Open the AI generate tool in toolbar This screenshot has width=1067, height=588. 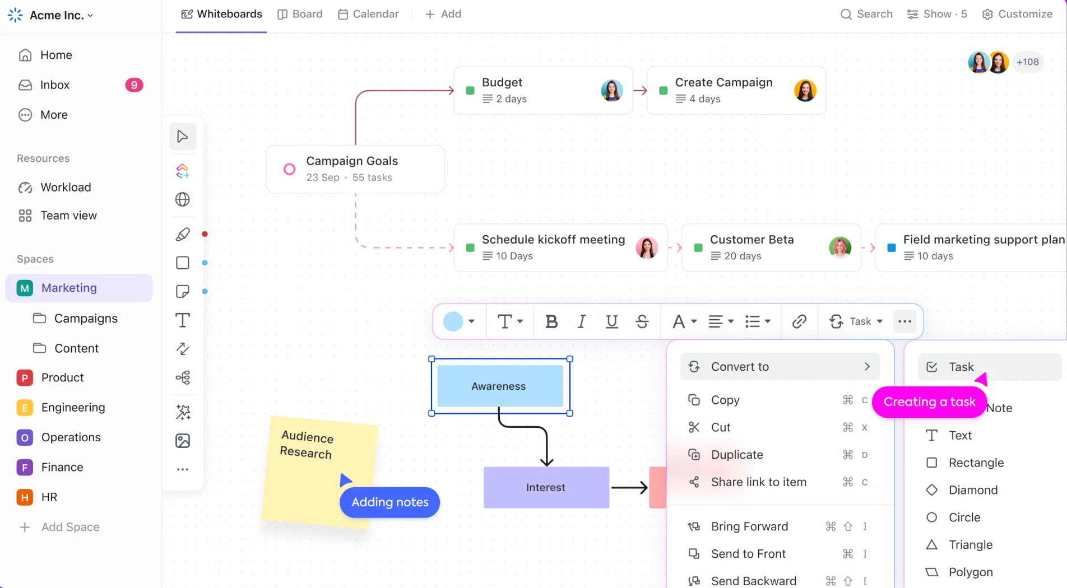183,170
